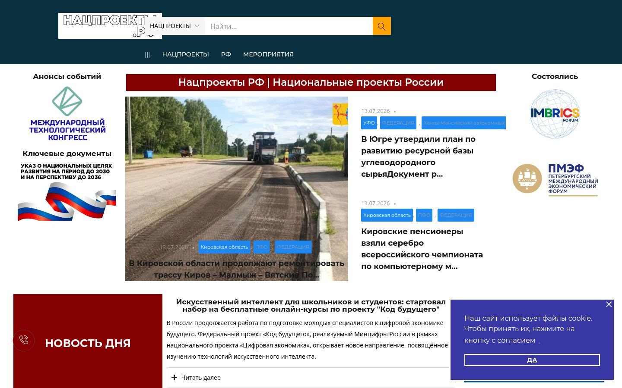Image resolution: width=622 pixels, height=388 pixels.
Task: Focus the Найти search field
Action: [x=289, y=26]
